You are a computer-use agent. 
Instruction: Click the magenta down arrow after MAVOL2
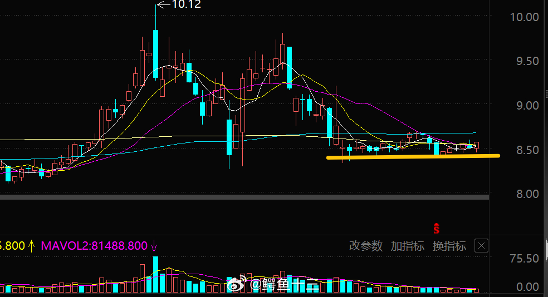point(154,246)
